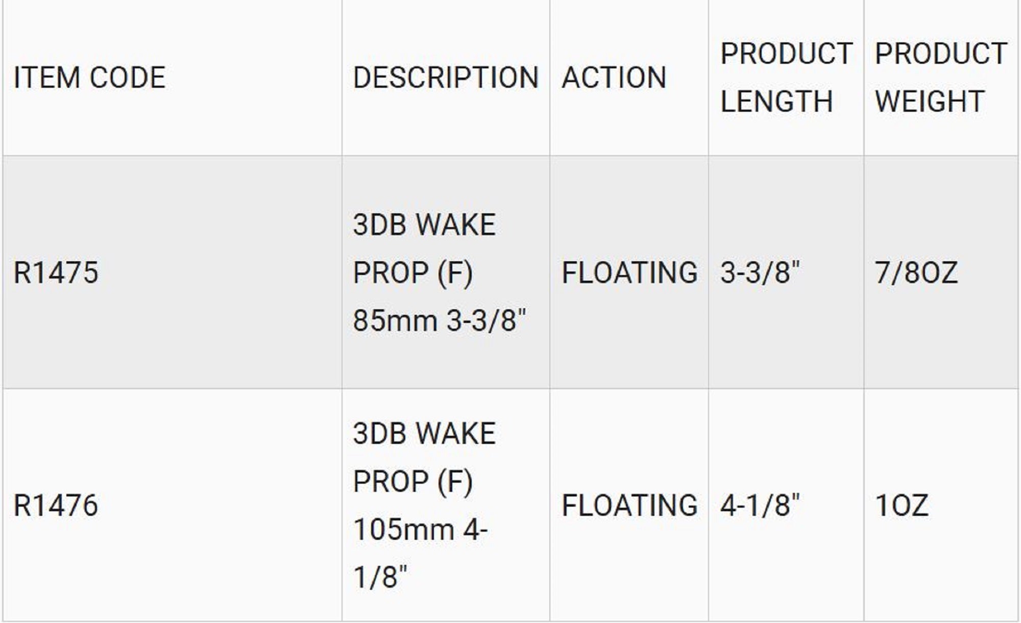Click the ITEM CODE column header
This screenshot has height=623, width=1021.
(x=89, y=78)
